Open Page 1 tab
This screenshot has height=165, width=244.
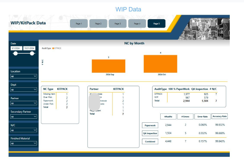[x=79, y=24]
